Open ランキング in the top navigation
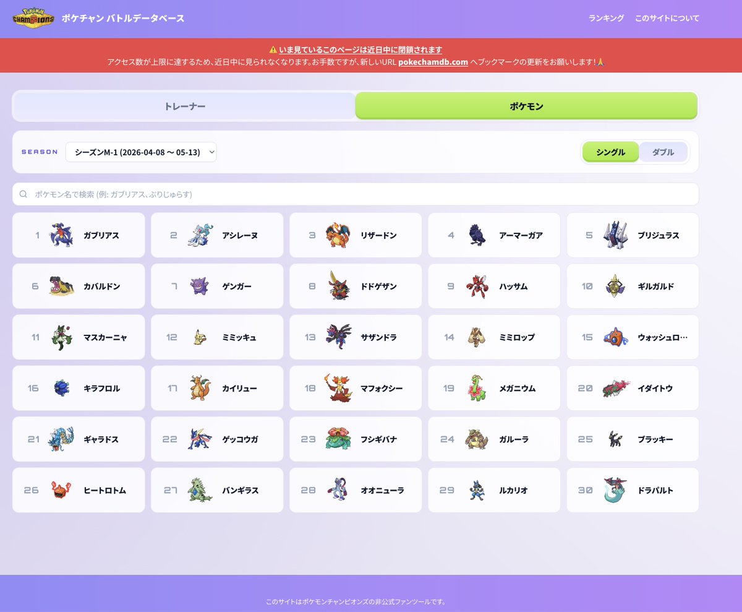742x612 pixels. point(606,19)
